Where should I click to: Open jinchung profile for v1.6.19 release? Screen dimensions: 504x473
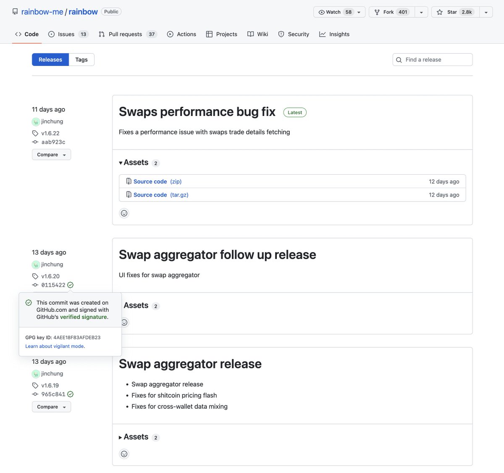(x=52, y=373)
